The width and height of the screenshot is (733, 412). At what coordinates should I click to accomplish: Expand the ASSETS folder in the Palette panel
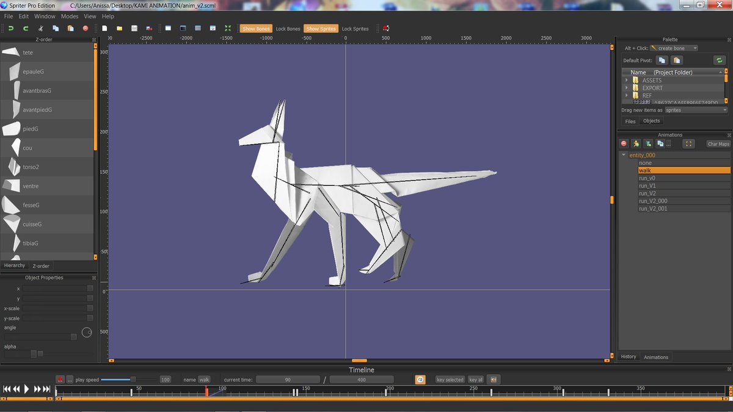pyautogui.click(x=627, y=80)
